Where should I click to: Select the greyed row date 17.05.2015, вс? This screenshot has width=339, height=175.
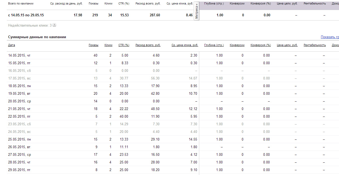click(19, 78)
